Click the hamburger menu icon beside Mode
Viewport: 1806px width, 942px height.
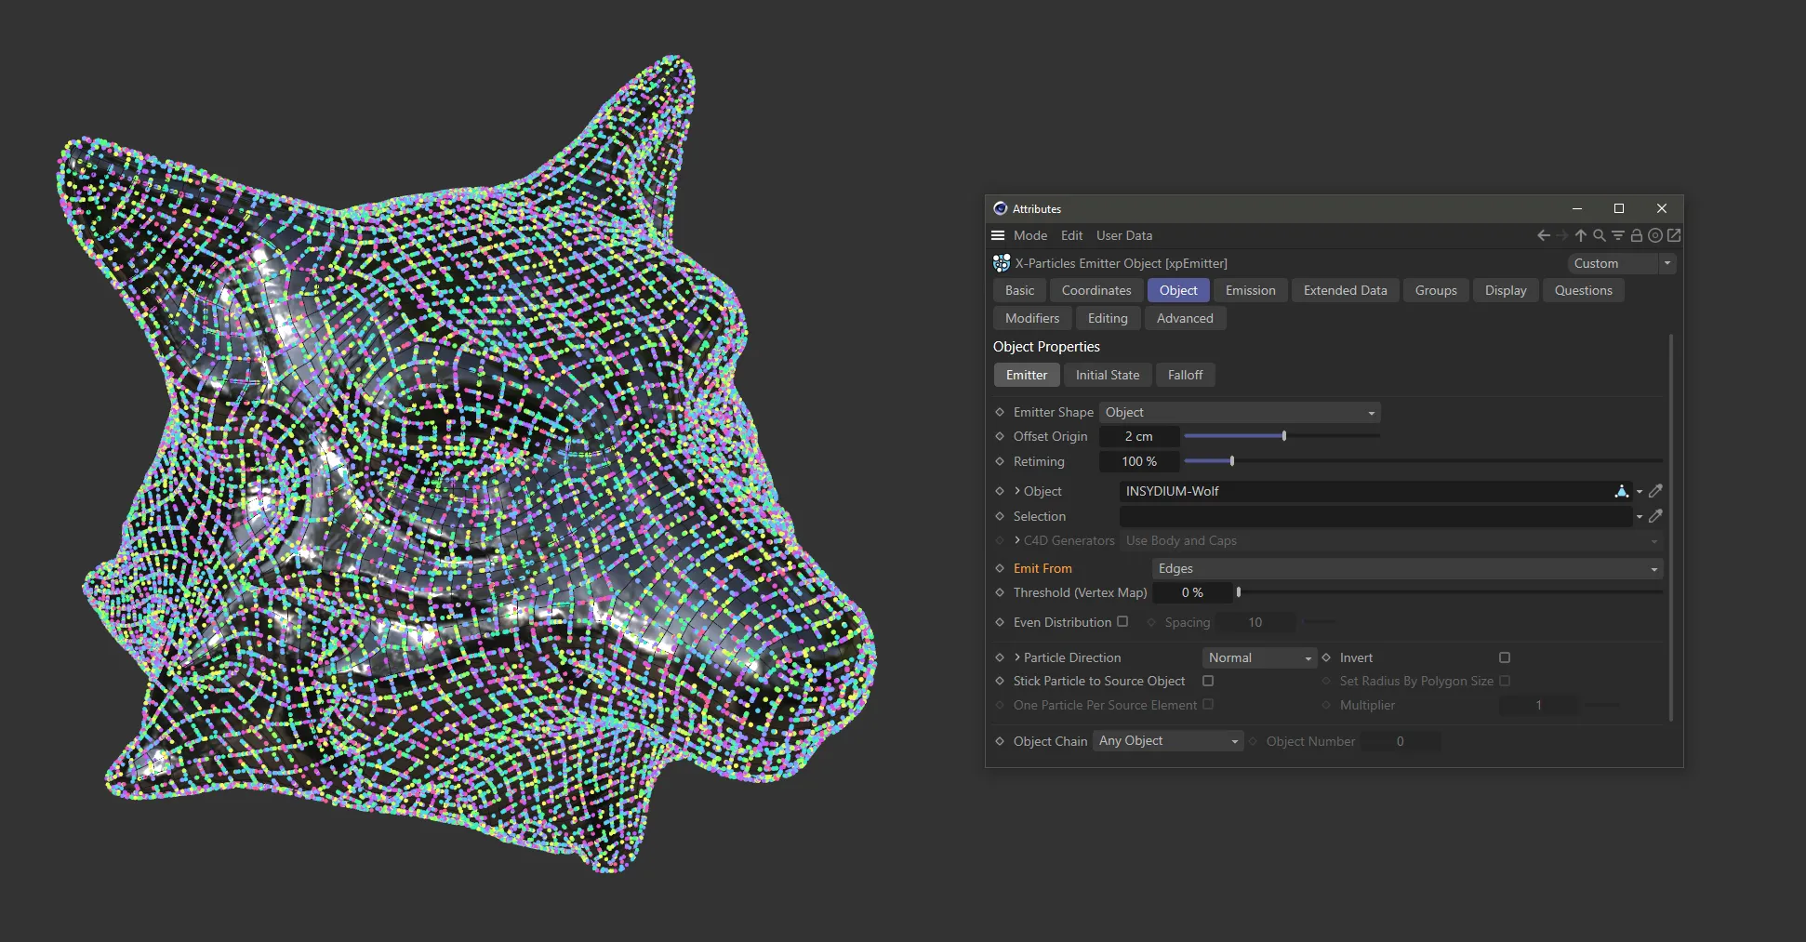pos(998,235)
